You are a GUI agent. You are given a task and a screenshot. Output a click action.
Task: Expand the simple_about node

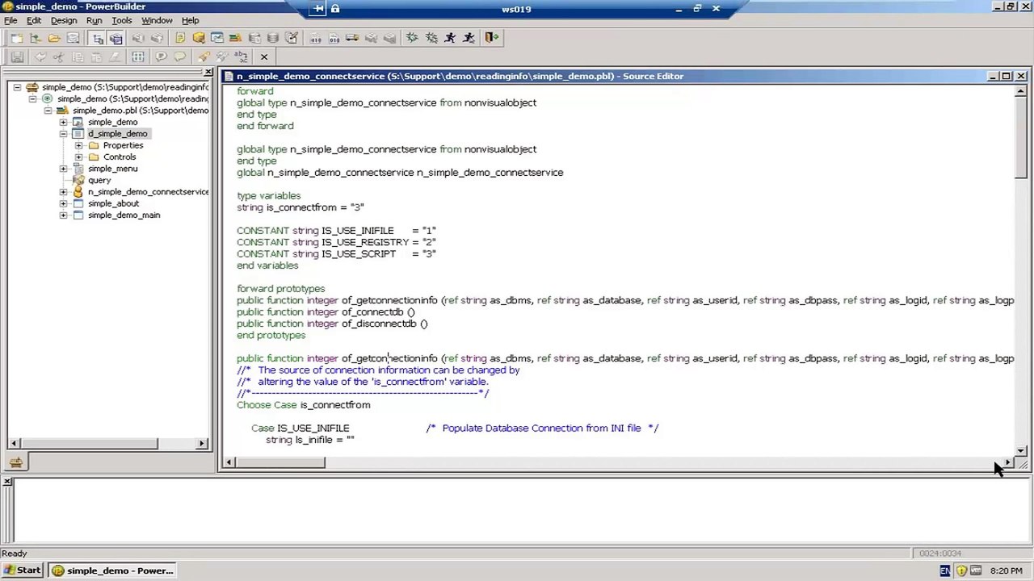click(x=63, y=203)
